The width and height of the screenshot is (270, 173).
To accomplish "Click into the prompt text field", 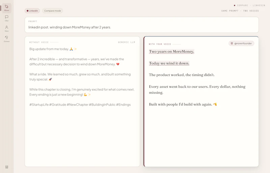I will pos(142,27).
